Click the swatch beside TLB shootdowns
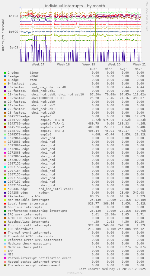This screenshot has width=150, height=276. [5, 229]
